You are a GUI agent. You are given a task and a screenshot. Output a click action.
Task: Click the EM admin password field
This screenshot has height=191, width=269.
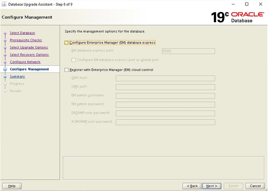(166, 104)
